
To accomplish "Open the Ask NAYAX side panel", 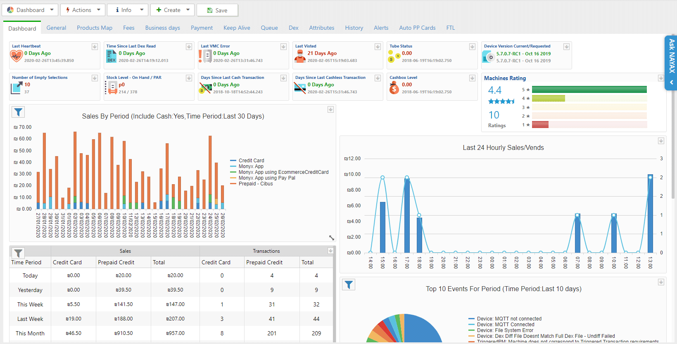I will (671, 63).
